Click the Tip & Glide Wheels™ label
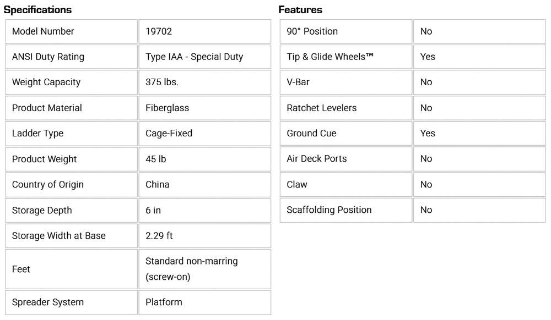The image size is (551, 320). click(330, 57)
